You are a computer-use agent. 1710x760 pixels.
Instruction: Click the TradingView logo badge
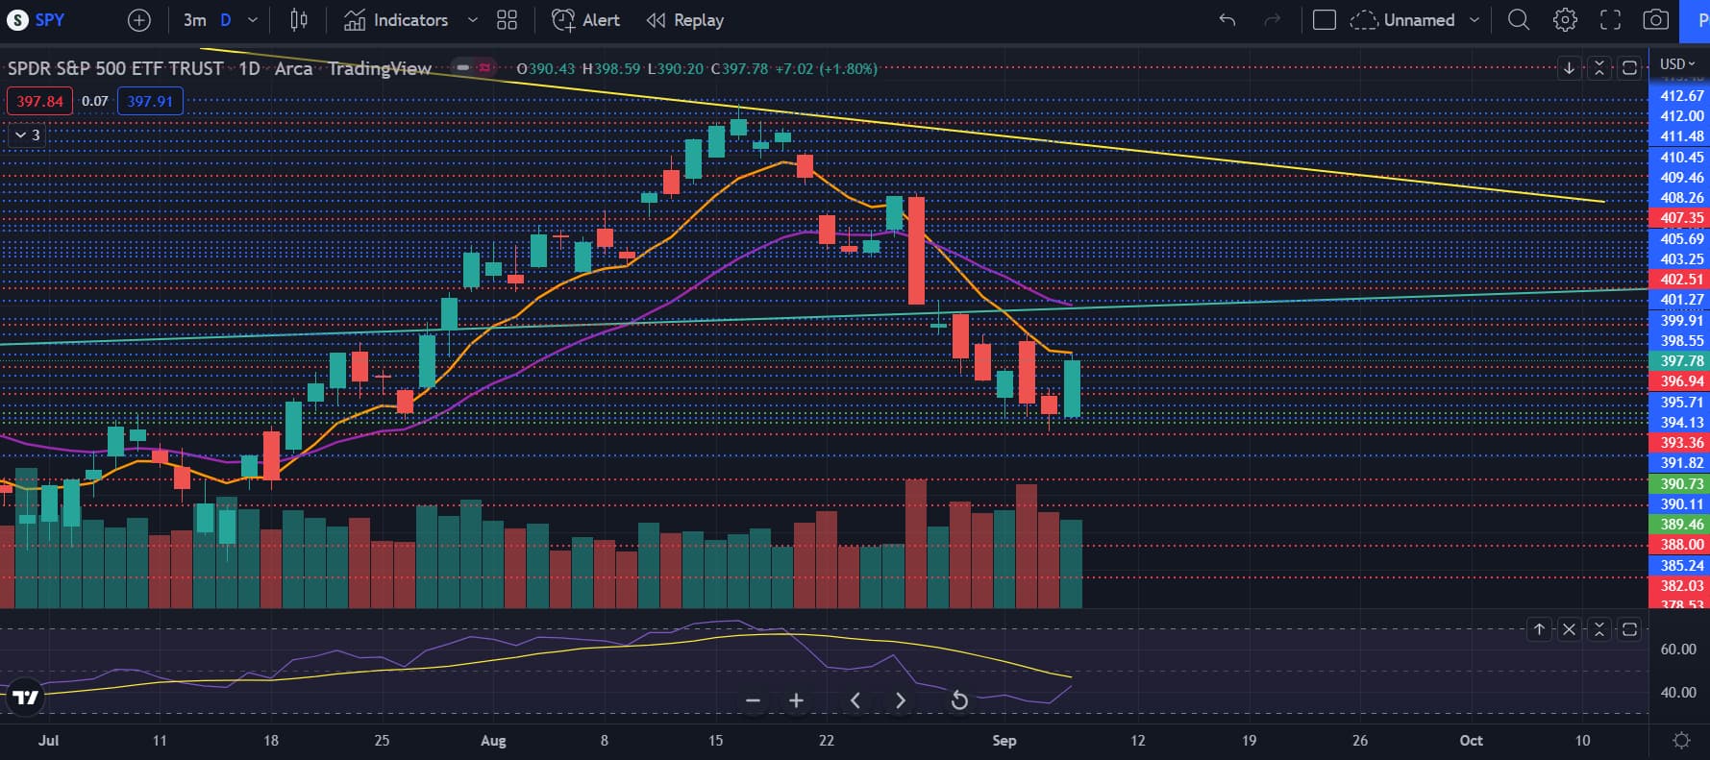point(26,698)
